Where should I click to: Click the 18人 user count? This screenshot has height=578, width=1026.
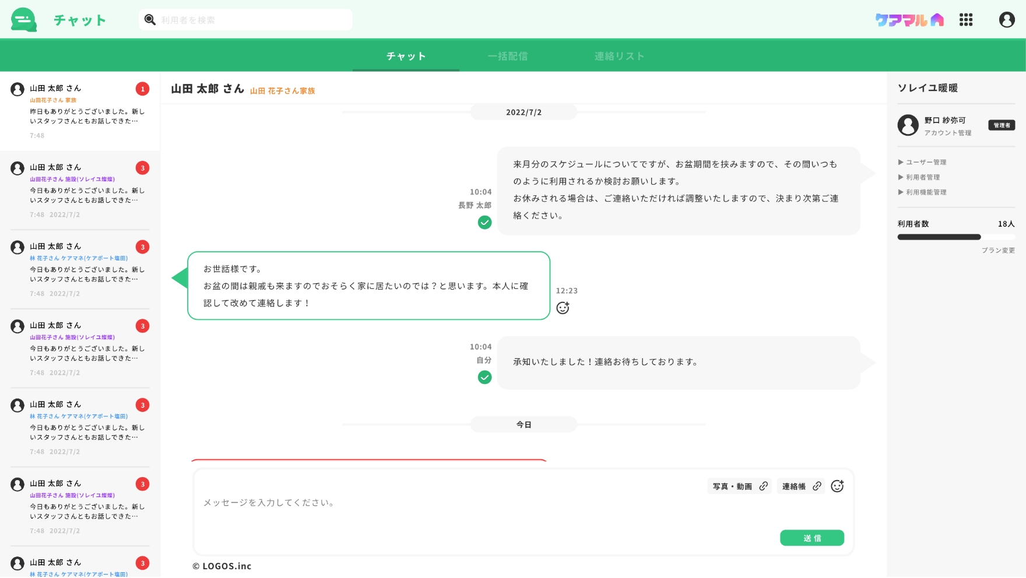coord(1006,224)
